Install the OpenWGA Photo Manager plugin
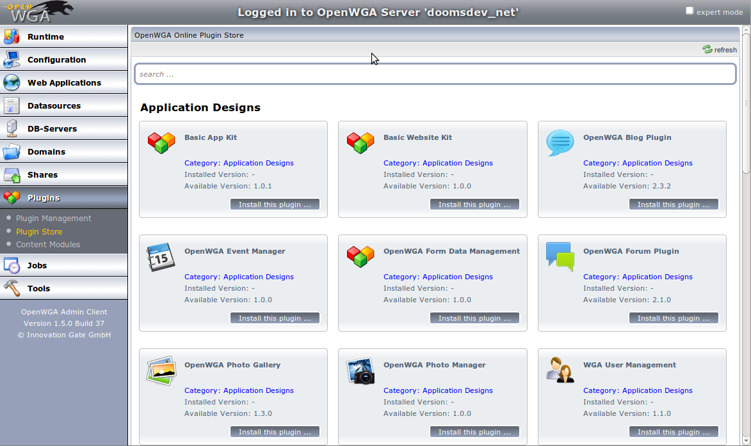 coord(474,432)
